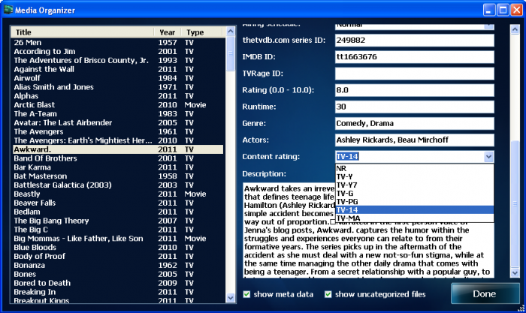Click the empty TVRage ID field
526x313 pixels.
pyautogui.click(x=414, y=74)
